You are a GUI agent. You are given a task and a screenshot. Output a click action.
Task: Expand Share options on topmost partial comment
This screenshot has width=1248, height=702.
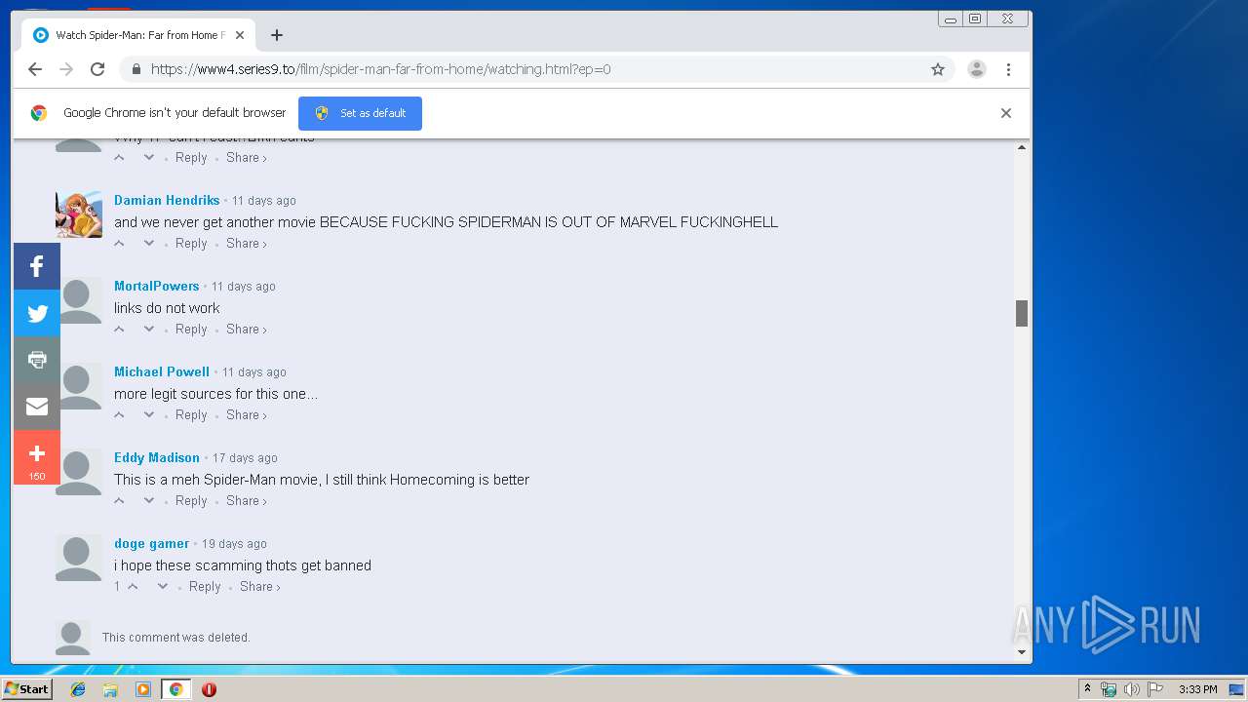[x=247, y=157]
